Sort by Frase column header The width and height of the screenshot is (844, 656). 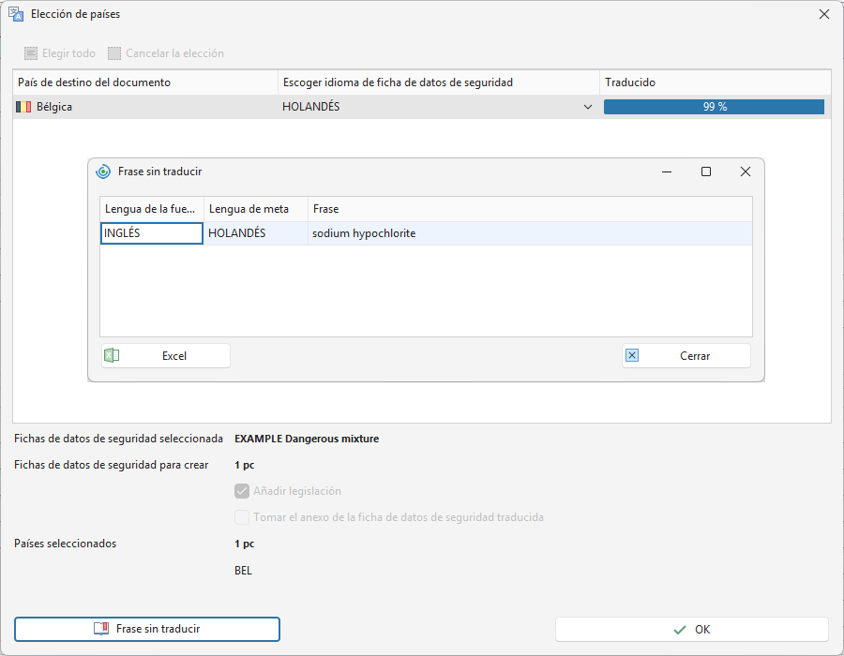point(530,209)
